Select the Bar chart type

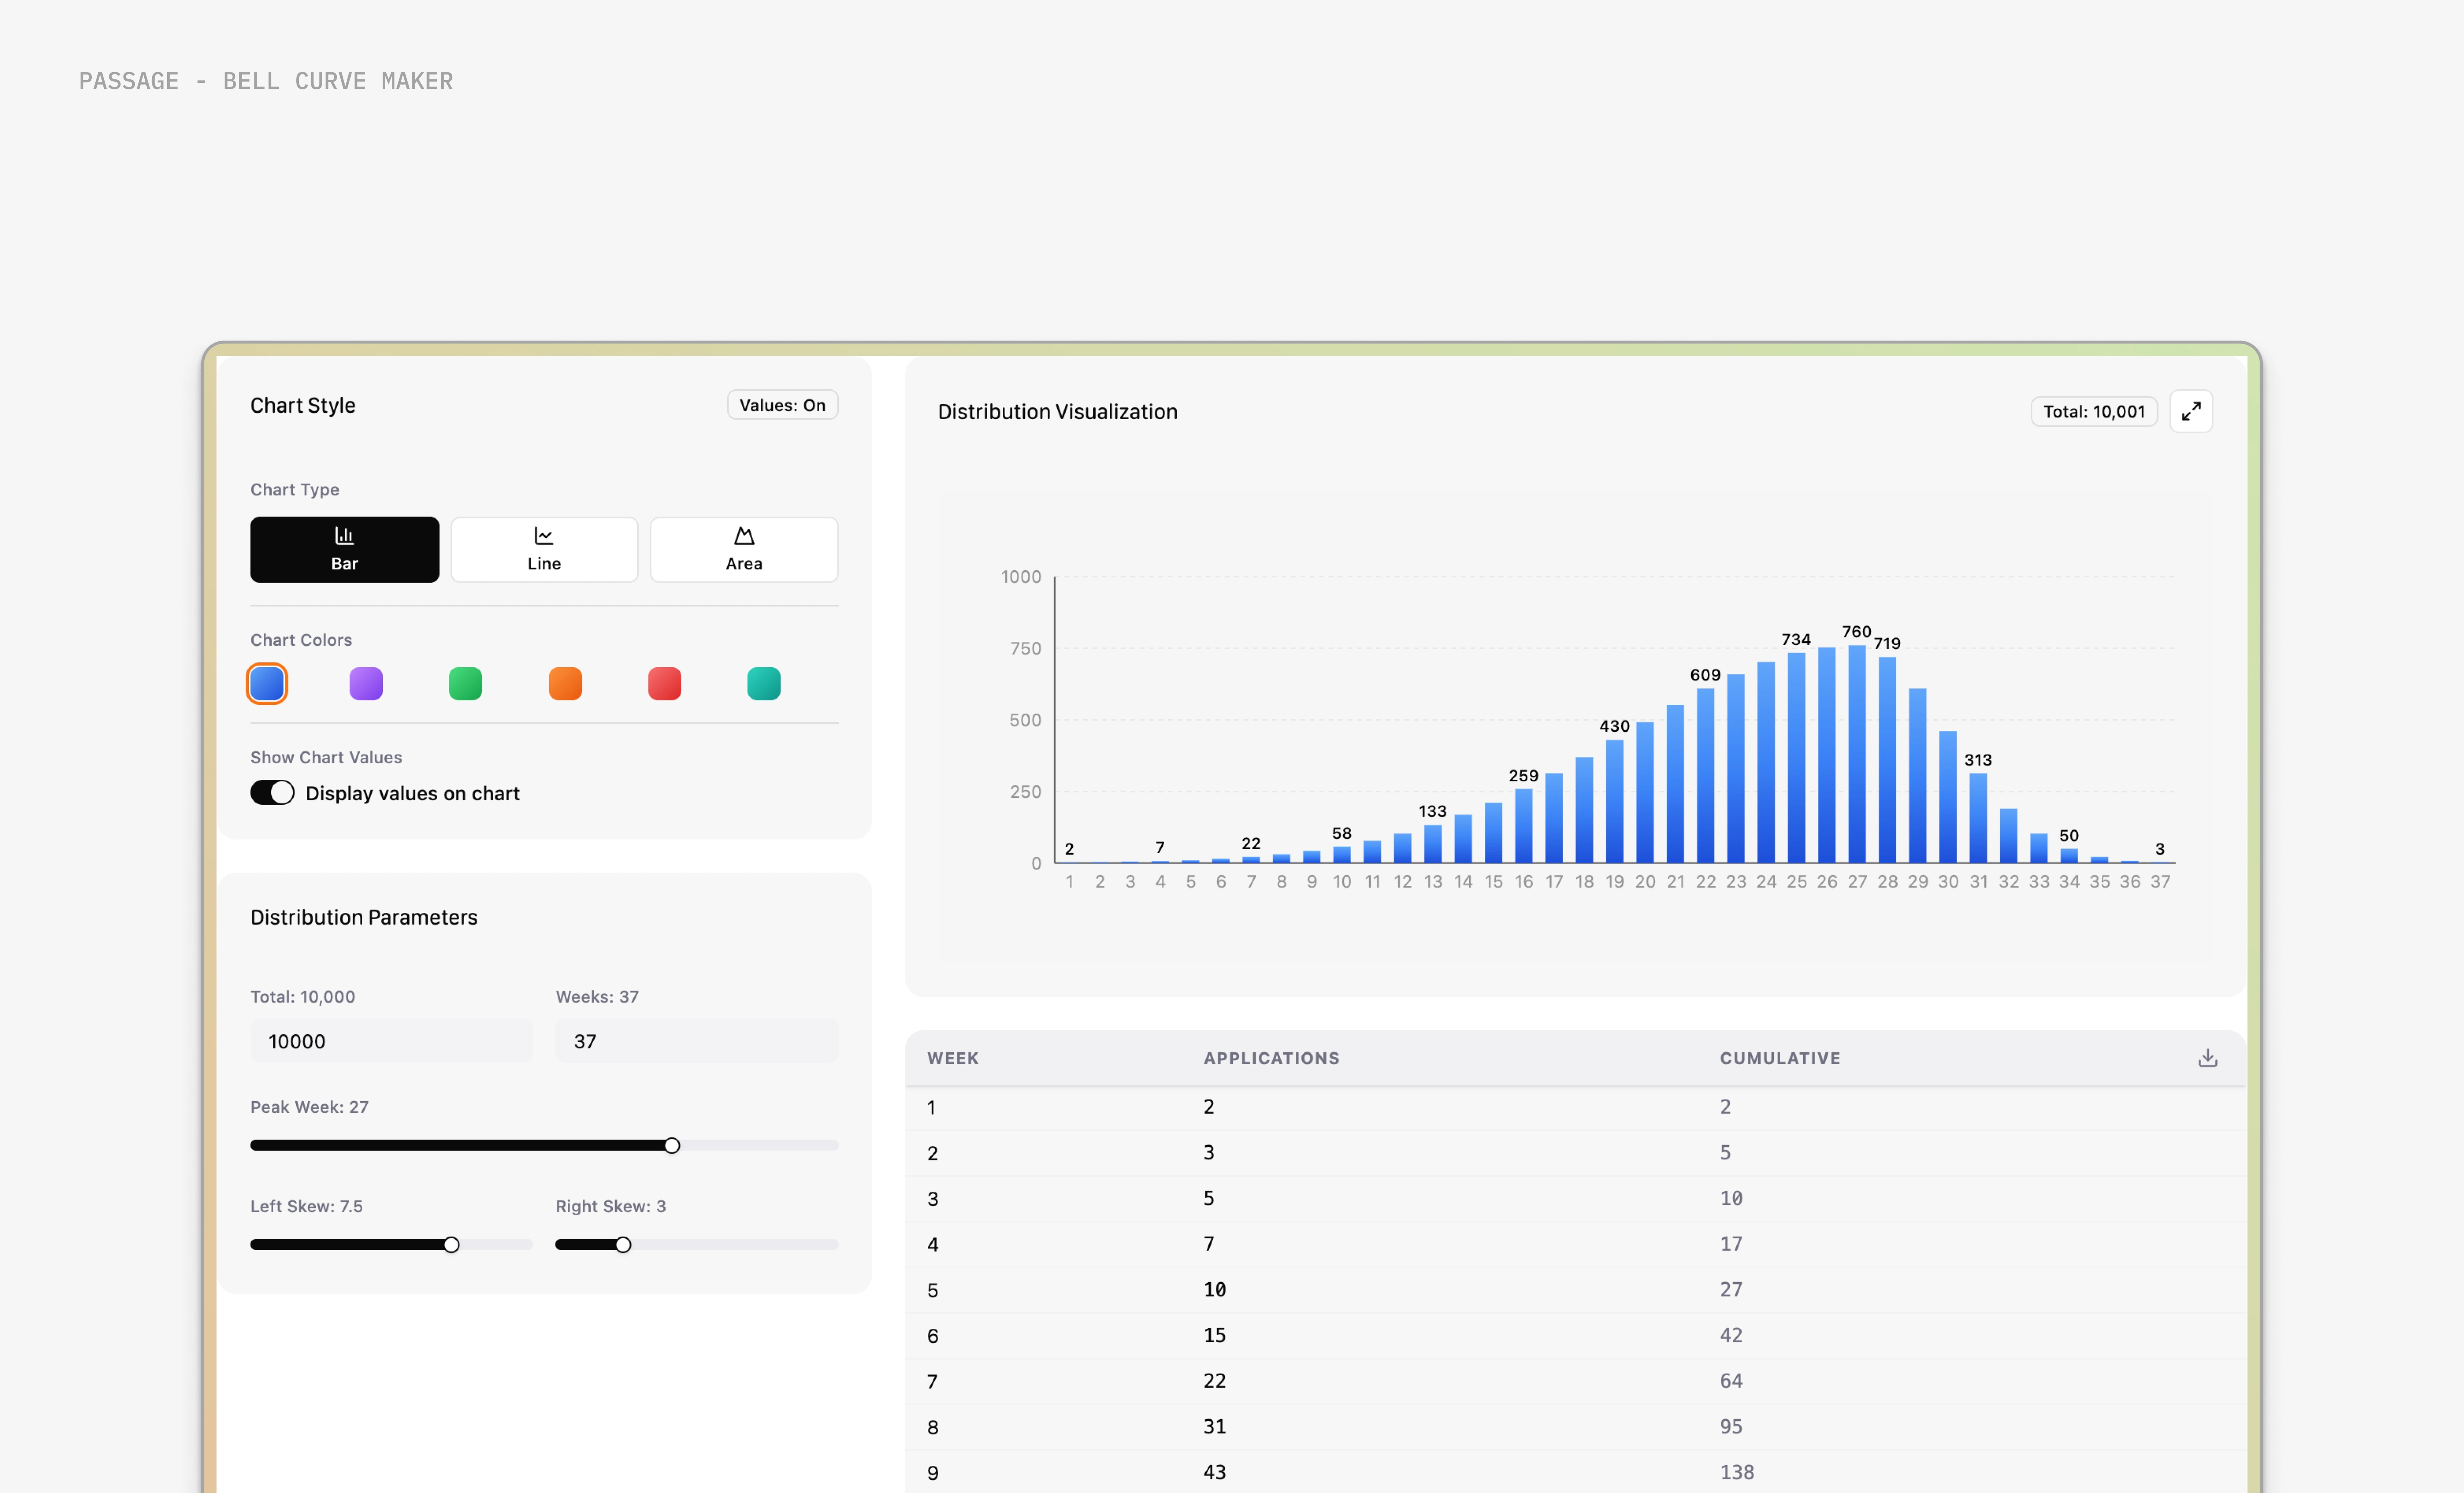(x=344, y=549)
